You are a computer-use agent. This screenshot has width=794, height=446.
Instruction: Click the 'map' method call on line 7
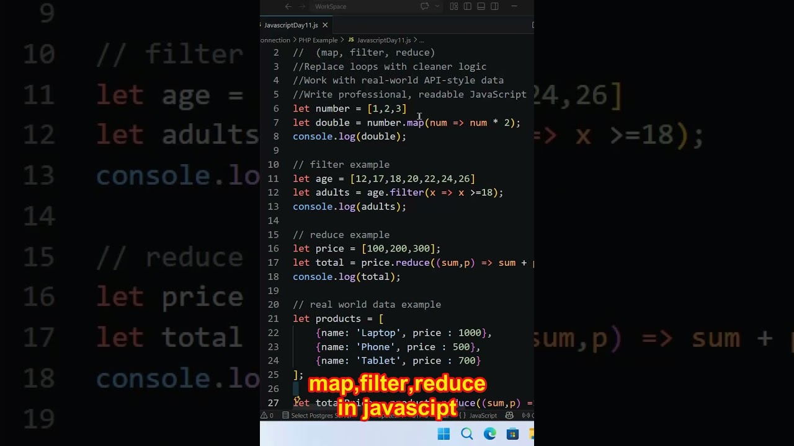(x=416, y=123)
